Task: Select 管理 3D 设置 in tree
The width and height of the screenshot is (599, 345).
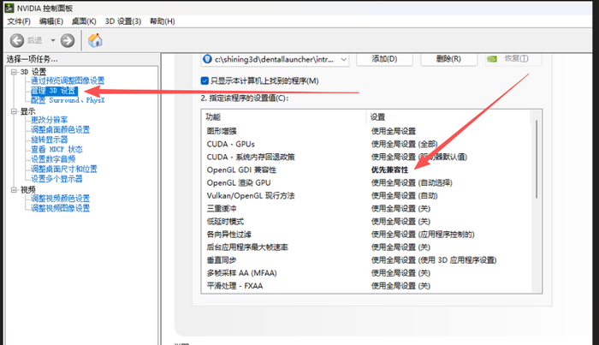Action: 54,91
